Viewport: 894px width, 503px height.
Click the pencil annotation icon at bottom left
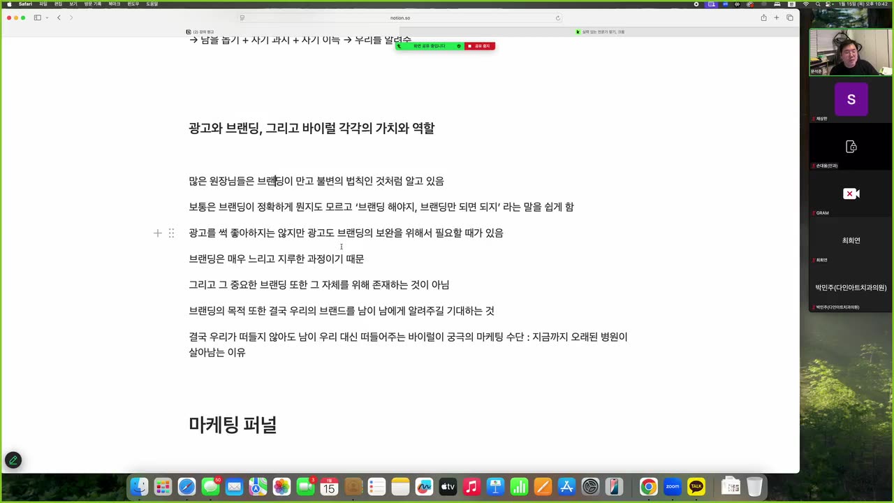tap(13, 460)
